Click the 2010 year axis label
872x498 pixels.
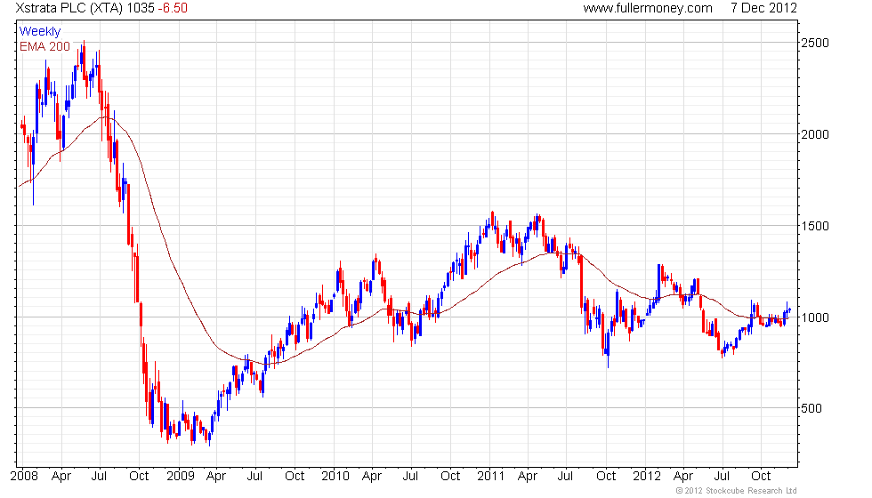(335, 476)
